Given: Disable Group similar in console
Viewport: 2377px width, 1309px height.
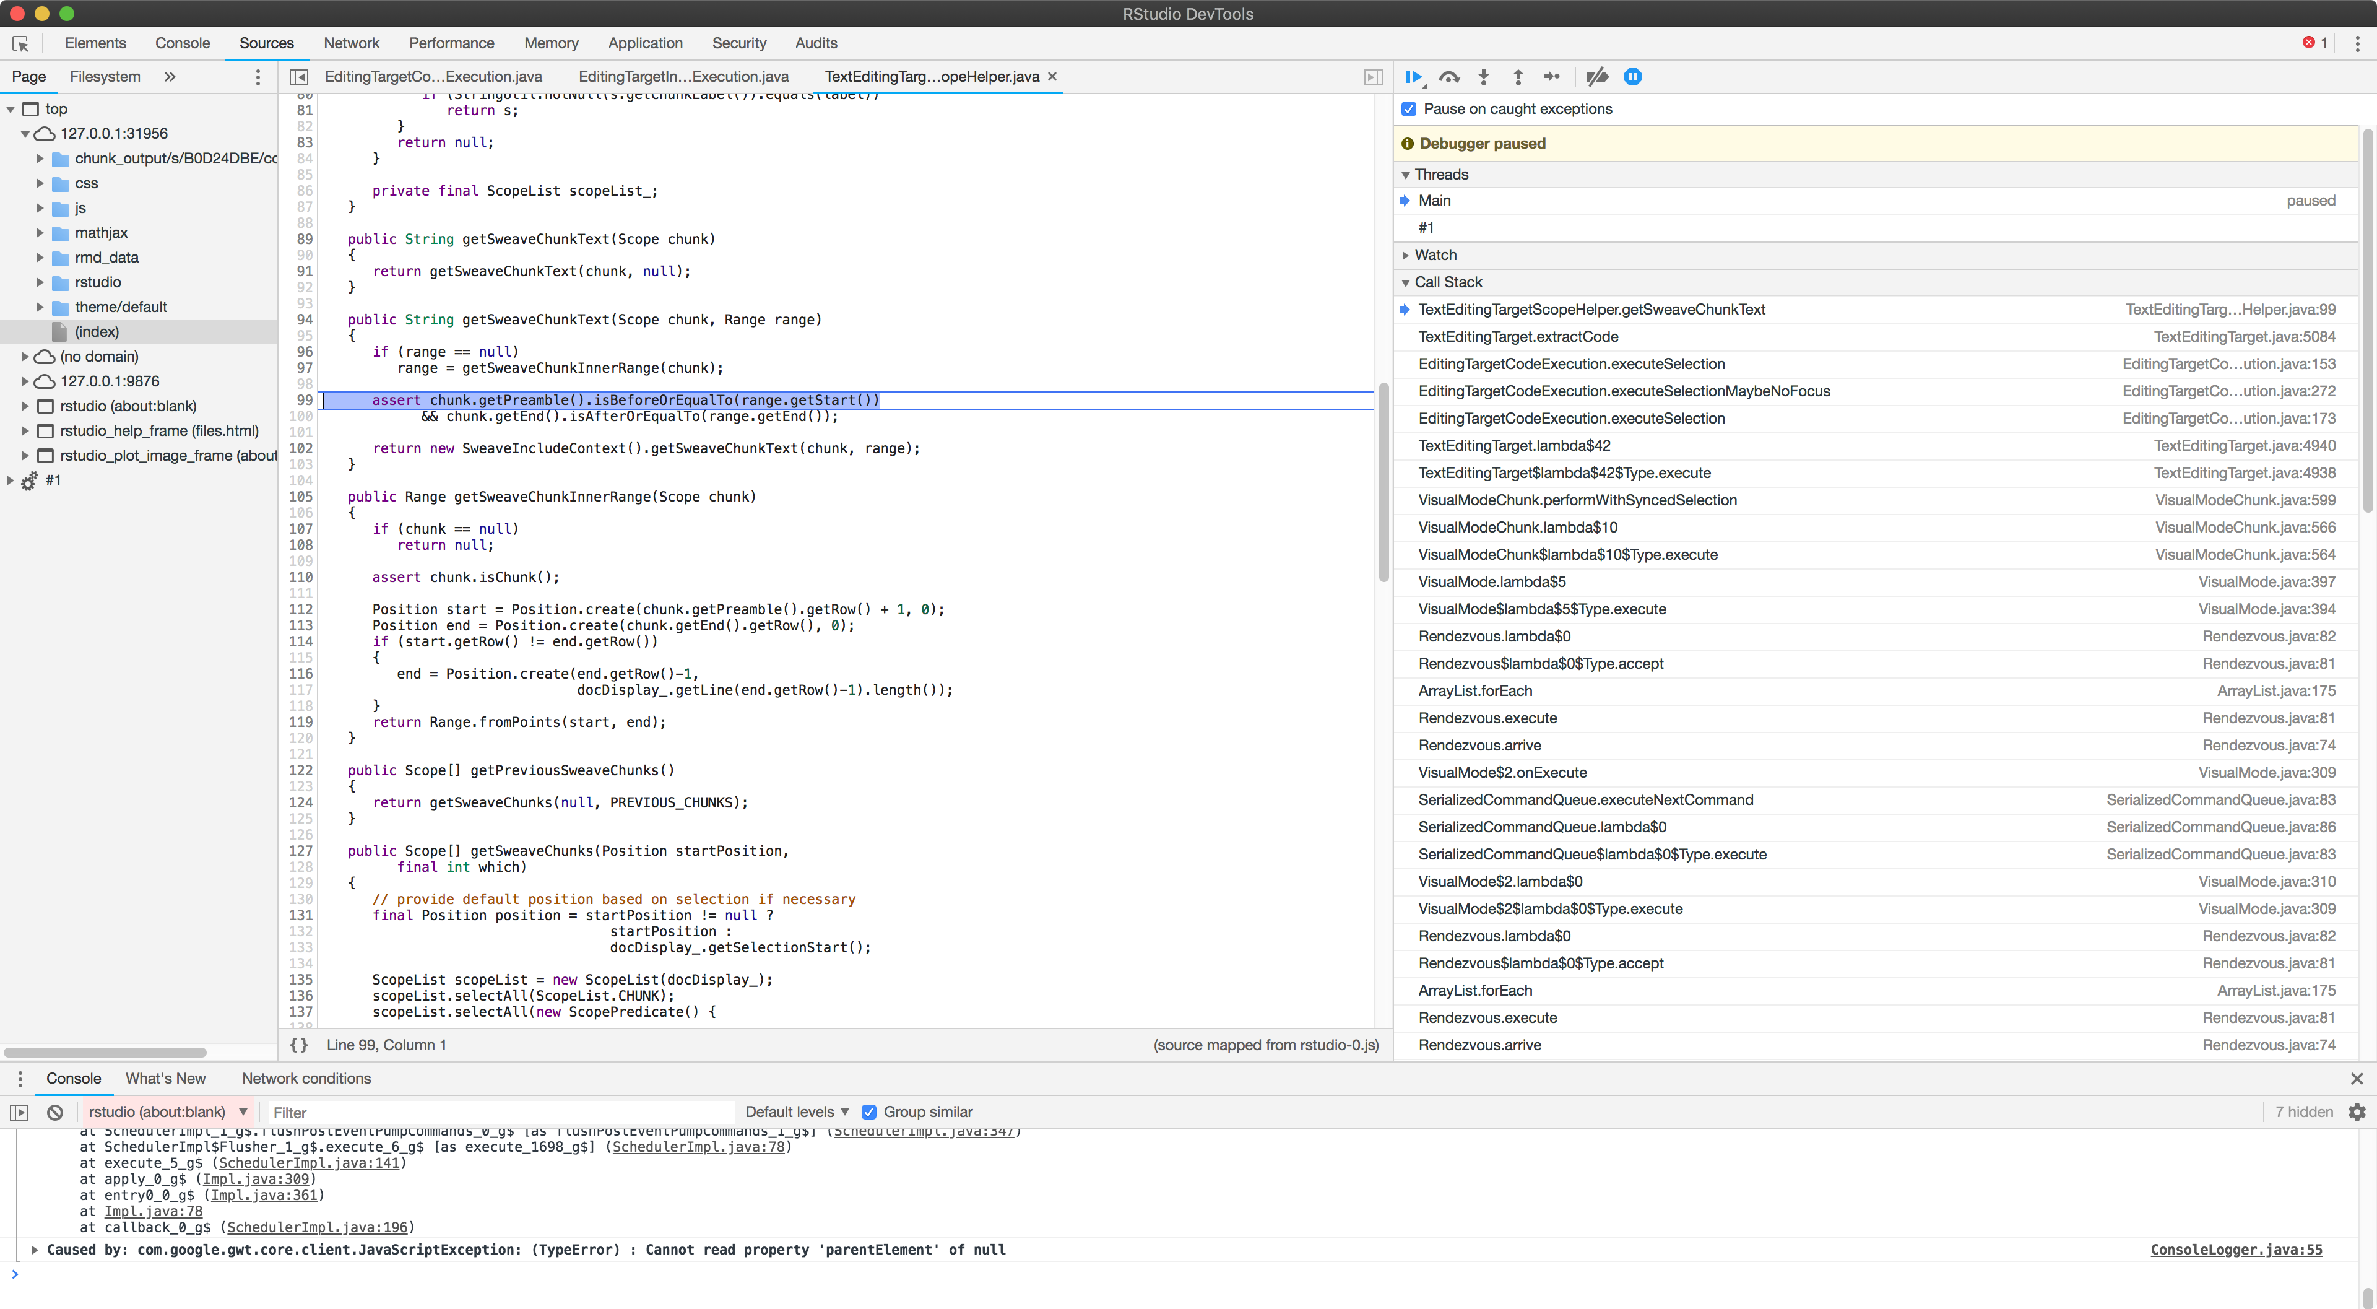Looking at the screenshot, I should click(868, 1111).
